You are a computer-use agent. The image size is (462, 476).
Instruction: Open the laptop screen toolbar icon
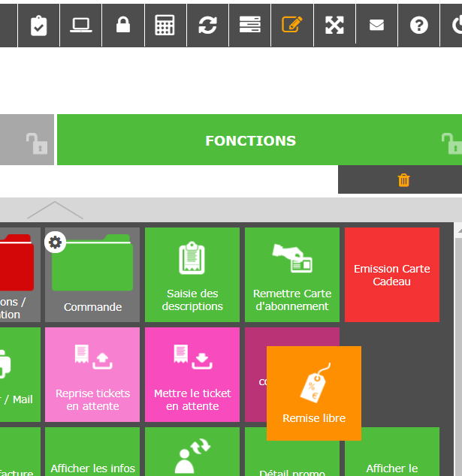click(81, 25)
